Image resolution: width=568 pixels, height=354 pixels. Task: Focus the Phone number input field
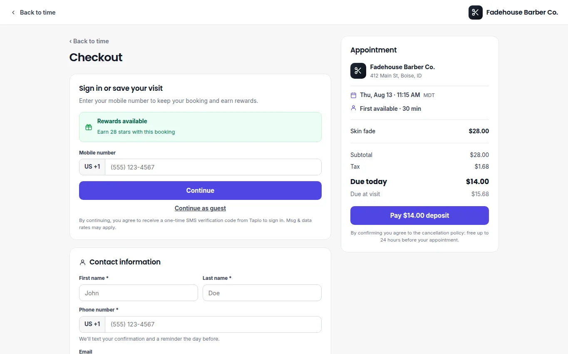213,324
